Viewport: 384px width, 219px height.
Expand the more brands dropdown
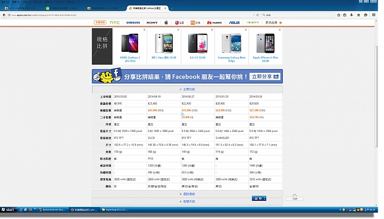(273, 22)
